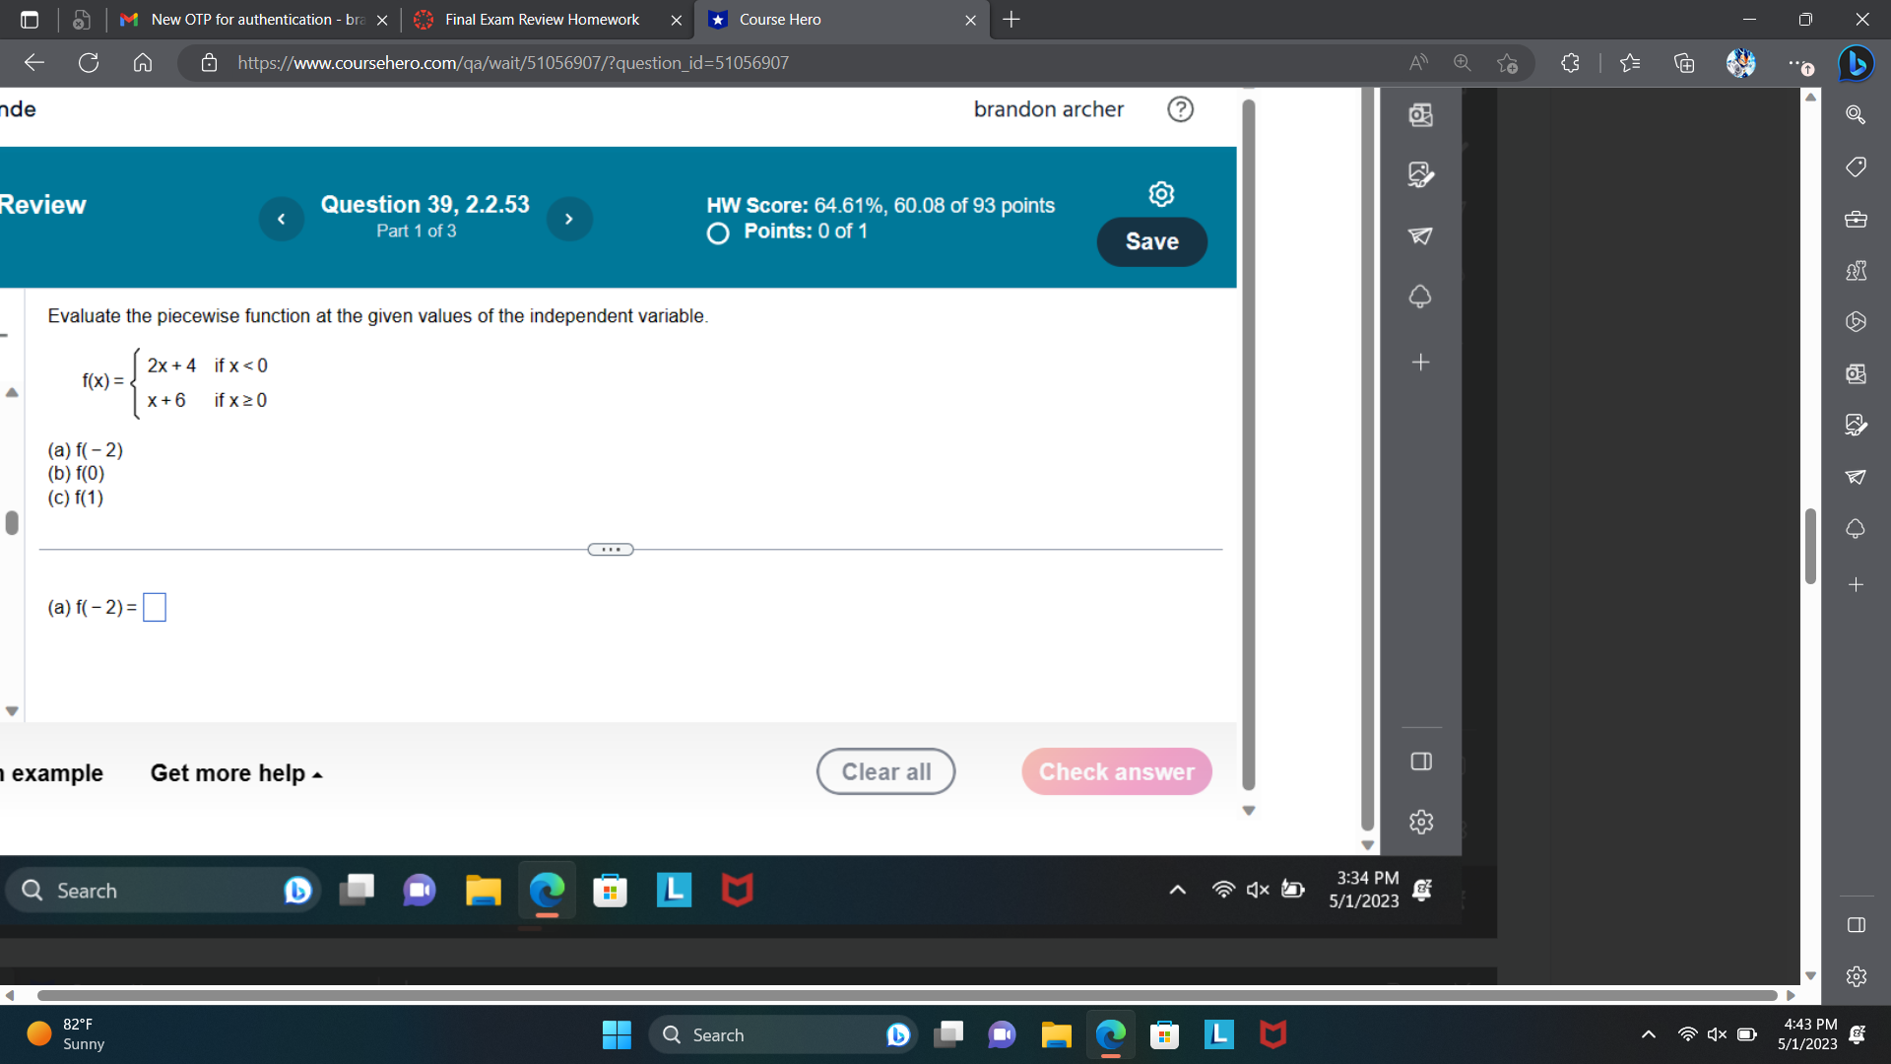Open the Bing search in Edge sidebar
Screen dimensions: 1891x1064
point(1856,115)
